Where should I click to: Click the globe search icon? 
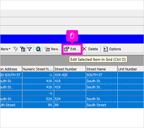point(38,49)
